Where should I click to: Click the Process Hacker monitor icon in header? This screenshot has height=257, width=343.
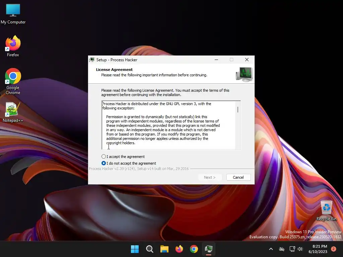(244, 74)
